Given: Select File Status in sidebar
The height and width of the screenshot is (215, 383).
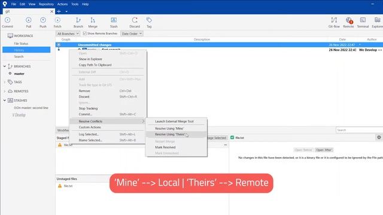Looking at the screenshot, I should point(21,44).
